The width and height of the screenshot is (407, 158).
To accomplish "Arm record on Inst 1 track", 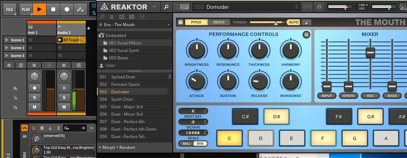I will pyautogui.click(x=34, y=88).
